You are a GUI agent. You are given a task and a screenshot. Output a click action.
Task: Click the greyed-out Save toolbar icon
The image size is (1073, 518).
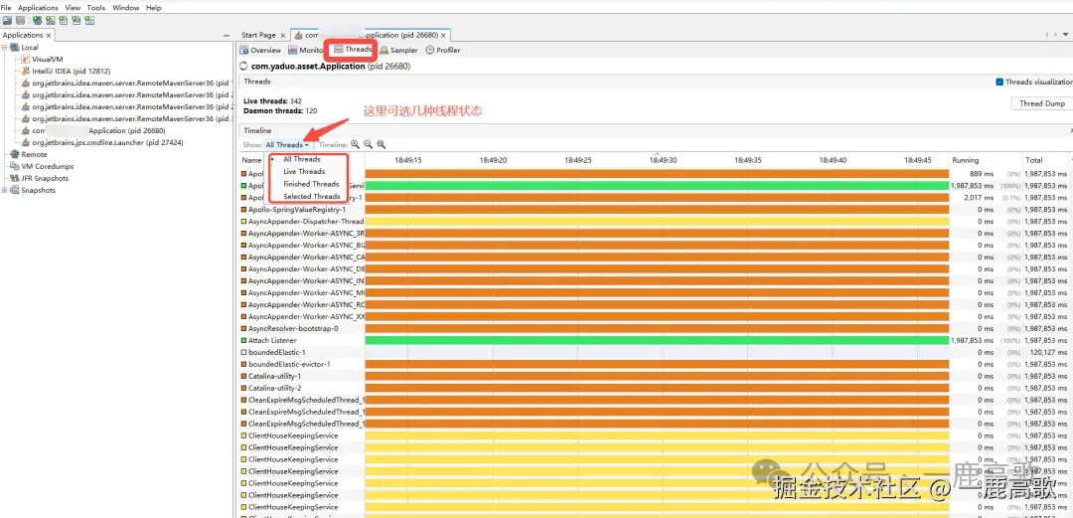[21, 21]
